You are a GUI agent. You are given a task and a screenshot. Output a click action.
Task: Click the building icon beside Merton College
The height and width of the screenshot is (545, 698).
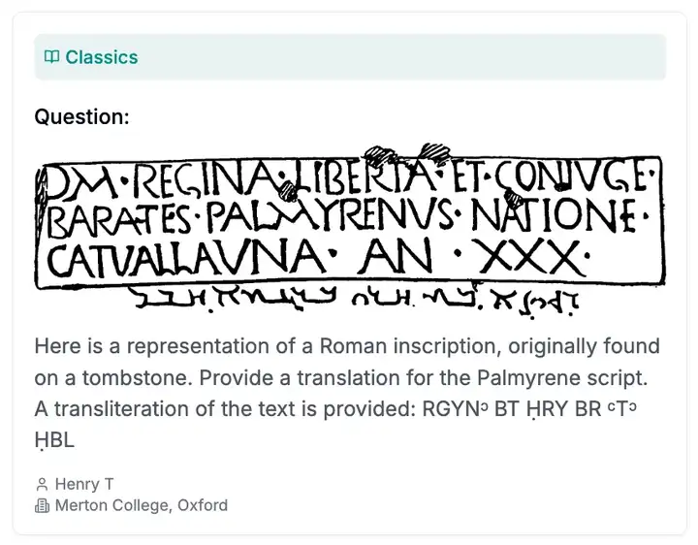42,505
